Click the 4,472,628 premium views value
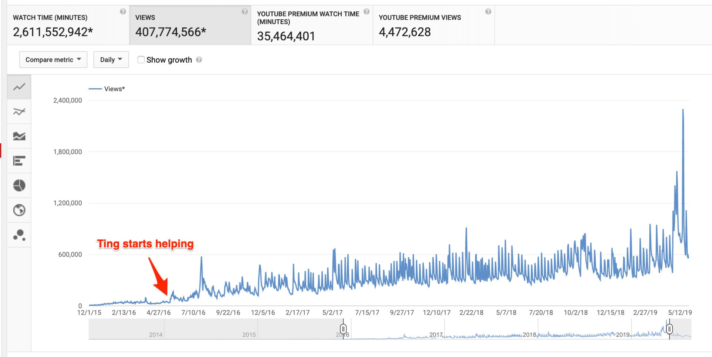This screenshot has width=712, height=357. click(405, 32)
